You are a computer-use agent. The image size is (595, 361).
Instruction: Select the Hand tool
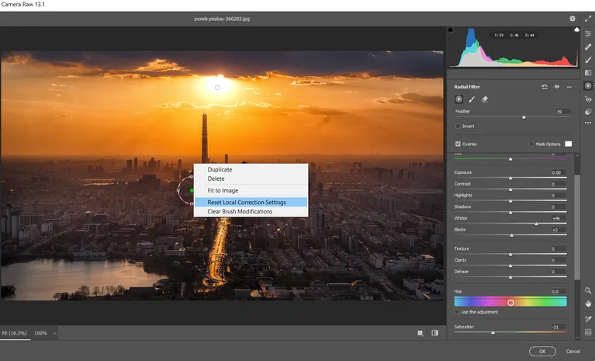(588, 304)
